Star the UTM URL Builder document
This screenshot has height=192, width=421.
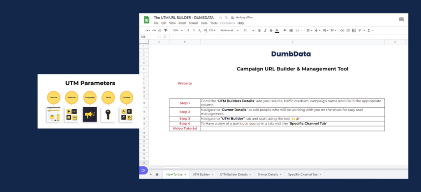(220, 18)
